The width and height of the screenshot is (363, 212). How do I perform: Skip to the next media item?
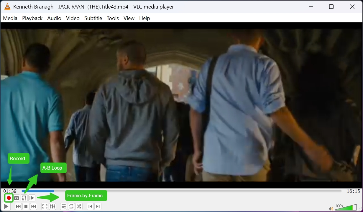click(34, 206)
